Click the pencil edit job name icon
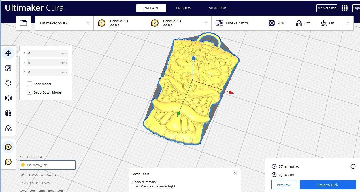 pos(22,175)
